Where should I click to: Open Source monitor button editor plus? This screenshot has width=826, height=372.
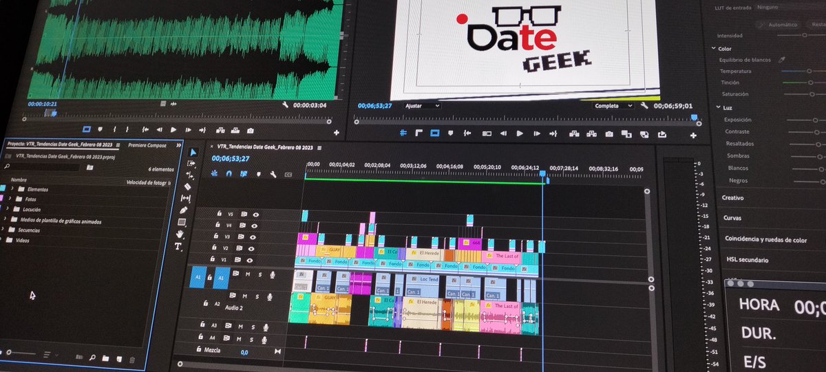[337, 132]
